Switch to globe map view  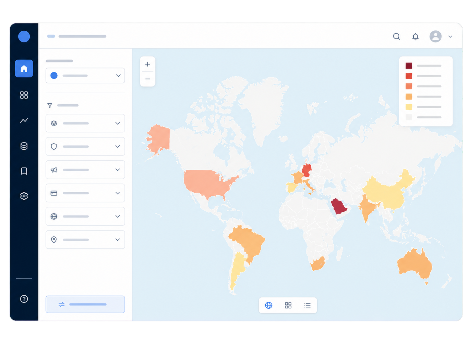pos(269,305)
